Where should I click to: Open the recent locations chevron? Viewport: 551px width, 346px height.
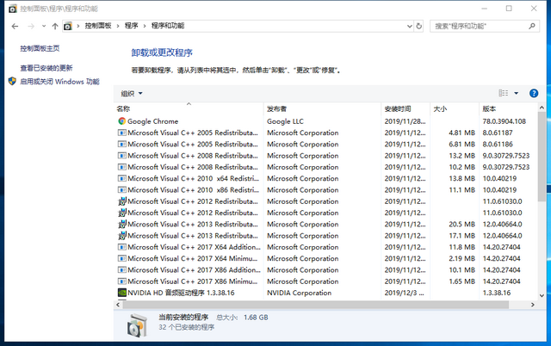coord(44,26)
